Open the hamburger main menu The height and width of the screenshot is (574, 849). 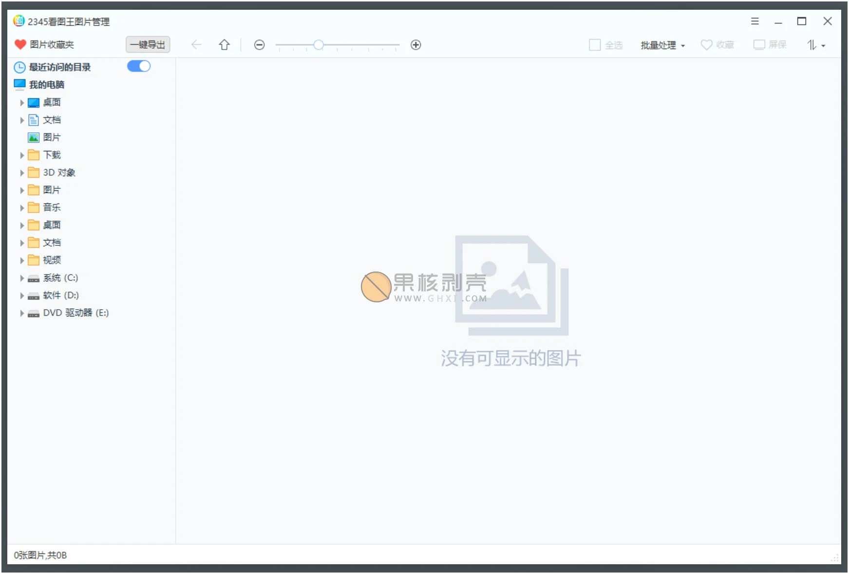click(x=755, y=21)
